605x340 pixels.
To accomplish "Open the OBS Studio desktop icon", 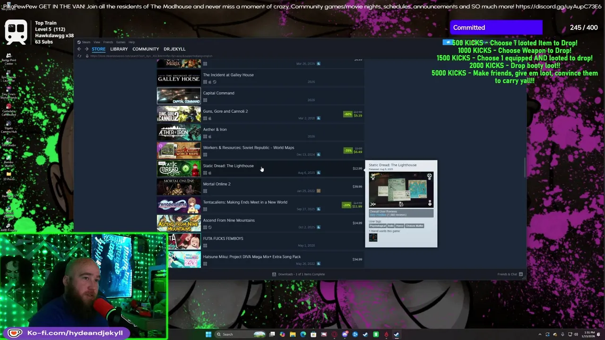I will pos(9,142).
